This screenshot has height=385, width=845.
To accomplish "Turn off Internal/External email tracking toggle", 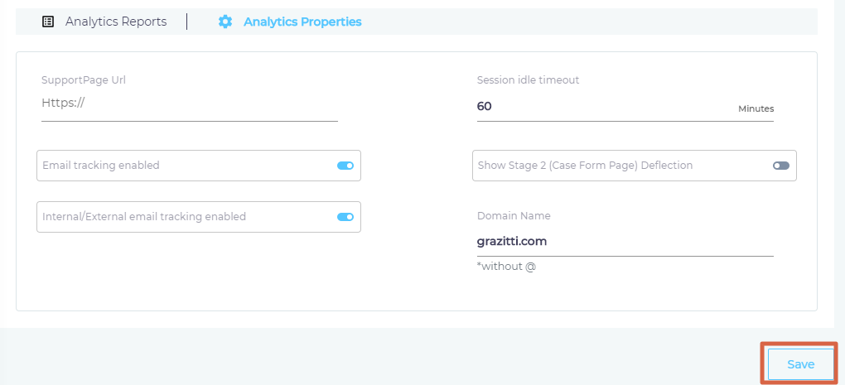I will [345, 217].
